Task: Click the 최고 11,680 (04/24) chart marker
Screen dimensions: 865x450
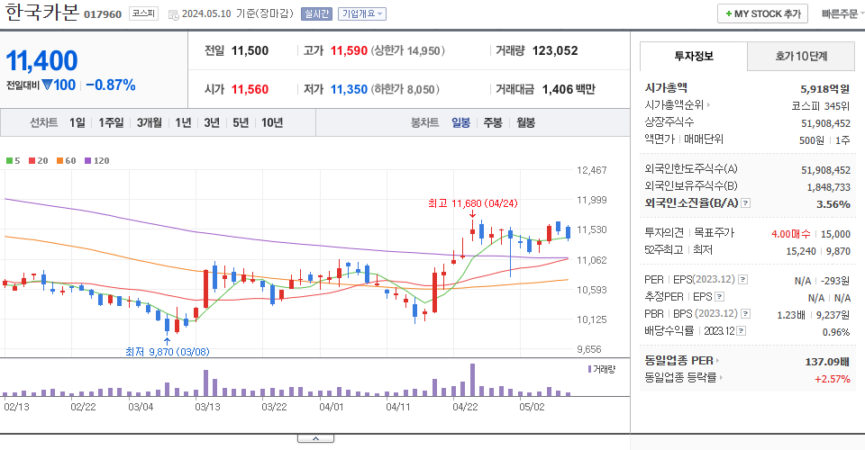Action: (473, 203)
